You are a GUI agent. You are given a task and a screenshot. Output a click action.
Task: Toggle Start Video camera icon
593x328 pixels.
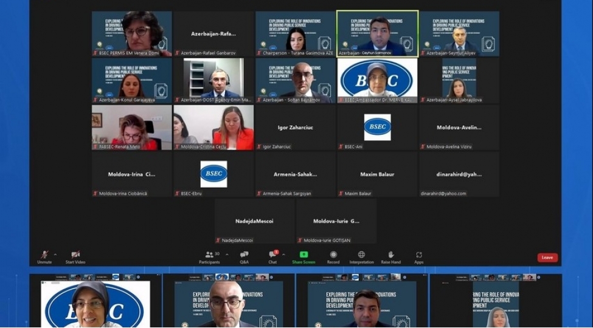coord(75,255)
